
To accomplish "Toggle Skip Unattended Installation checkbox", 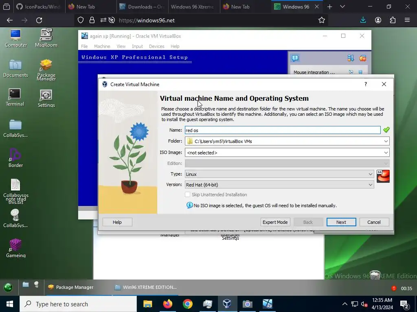I will 187,195.
